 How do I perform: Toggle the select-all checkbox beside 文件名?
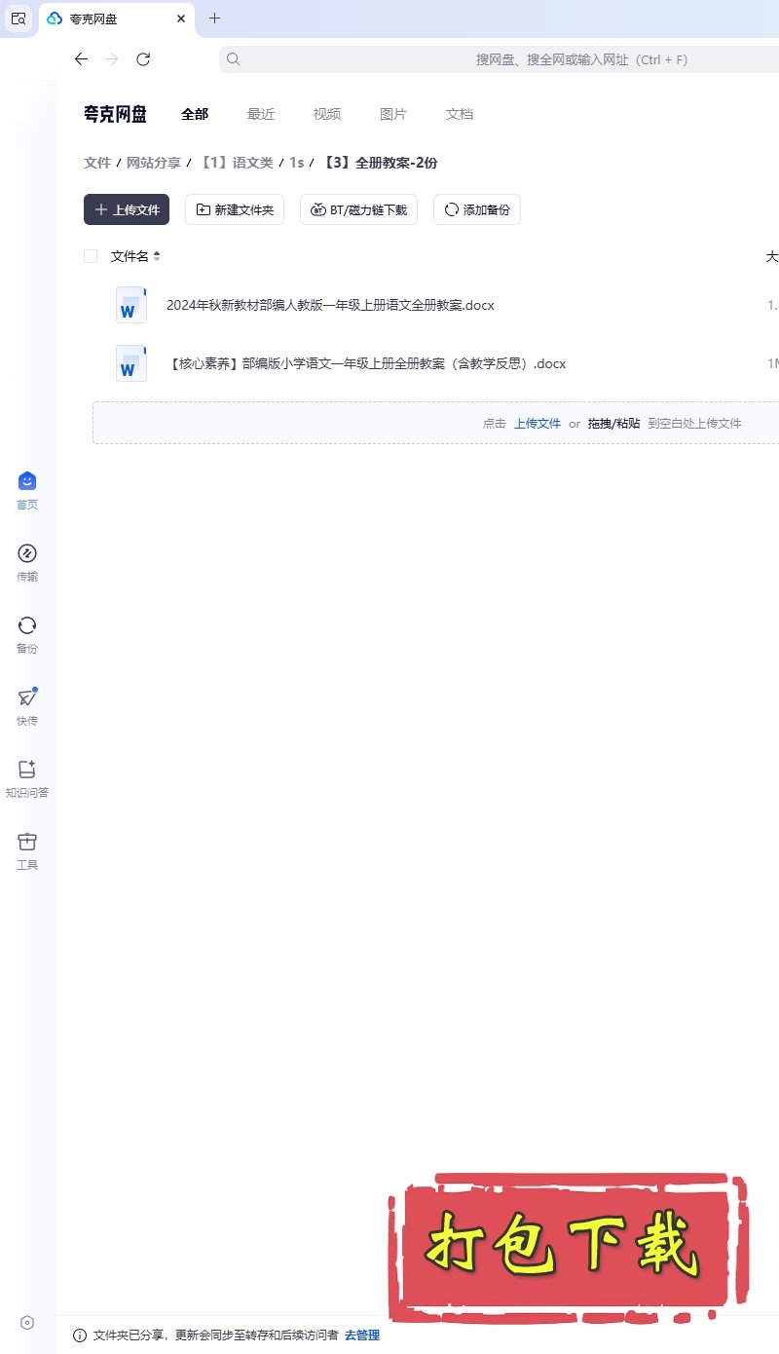coord(91,256)
